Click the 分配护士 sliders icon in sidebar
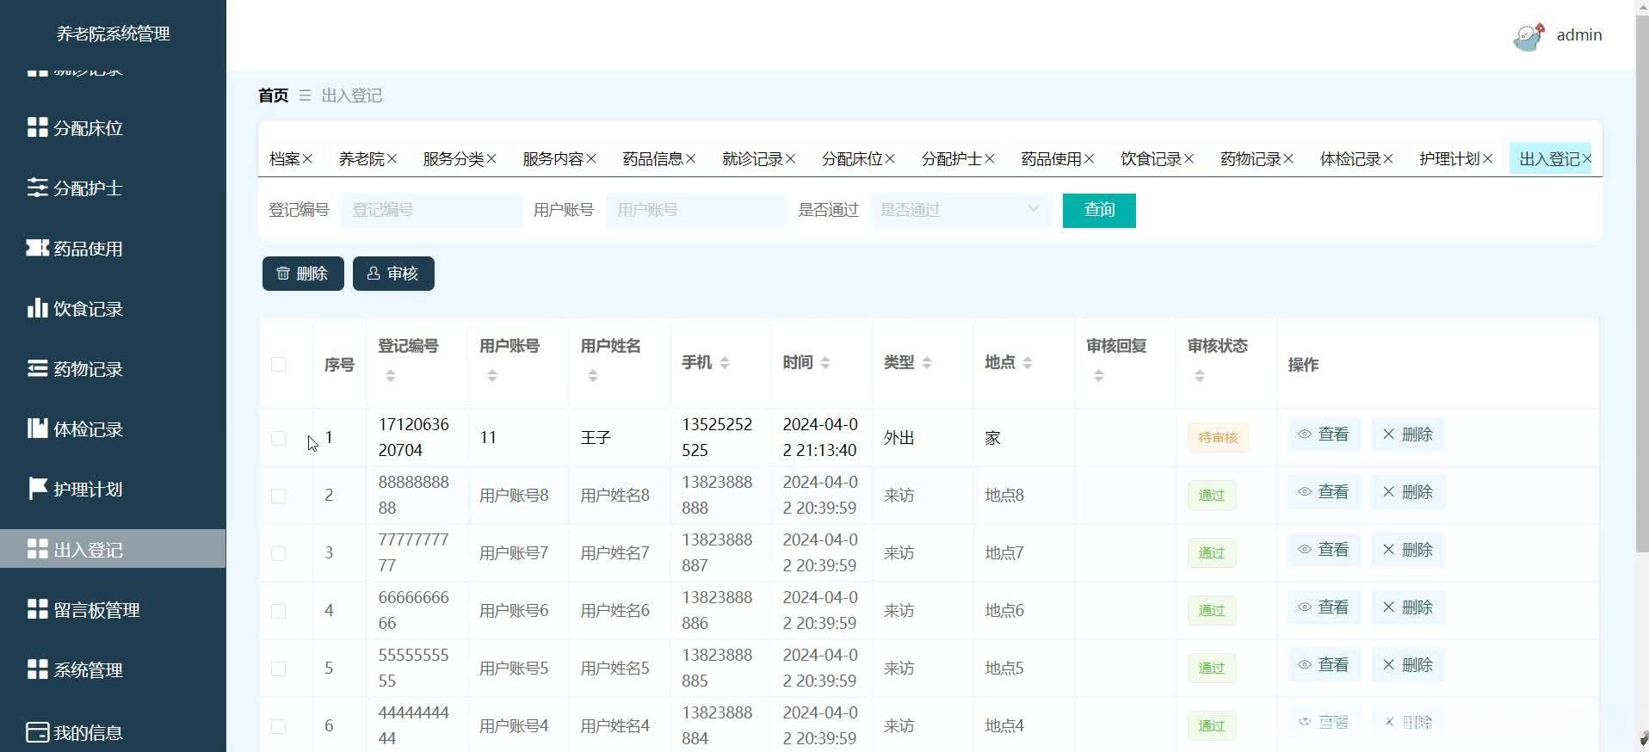The height and width of the screenshot is (752, 1649). tap(37, 188)
